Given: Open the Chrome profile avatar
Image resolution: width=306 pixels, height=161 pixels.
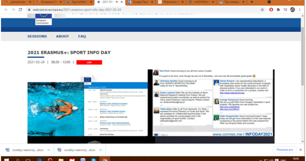Looking at the screenshot, I should pos(292,10).
